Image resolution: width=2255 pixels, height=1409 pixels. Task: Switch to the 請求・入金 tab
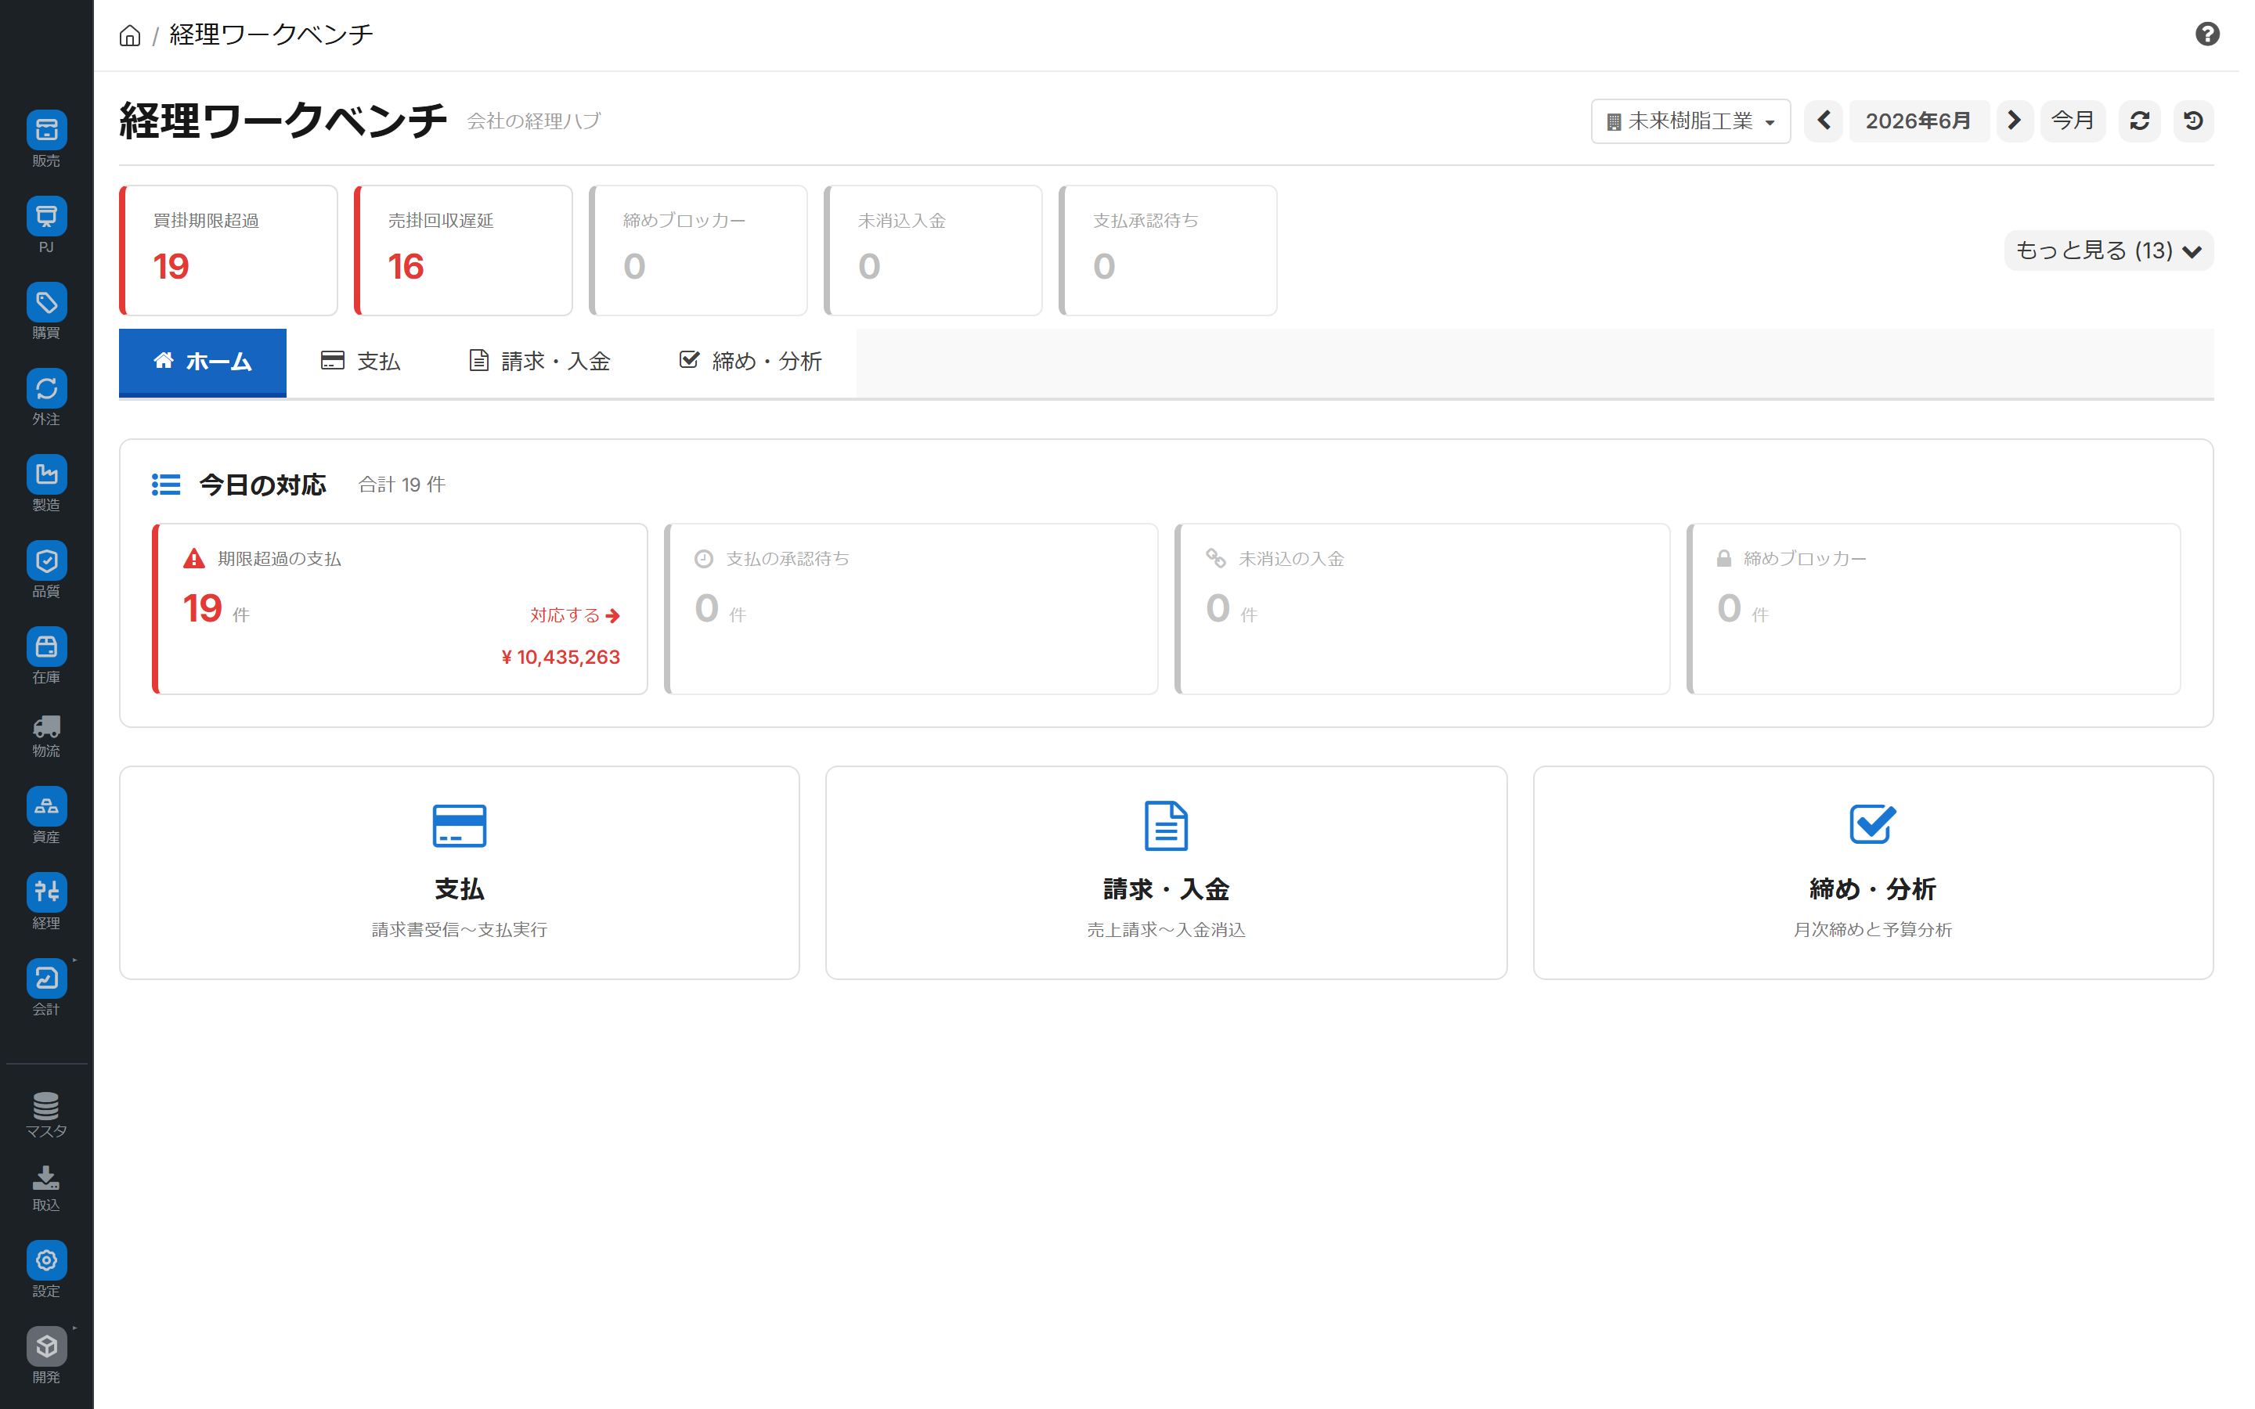pyautogui.click(x=539, y=362)
